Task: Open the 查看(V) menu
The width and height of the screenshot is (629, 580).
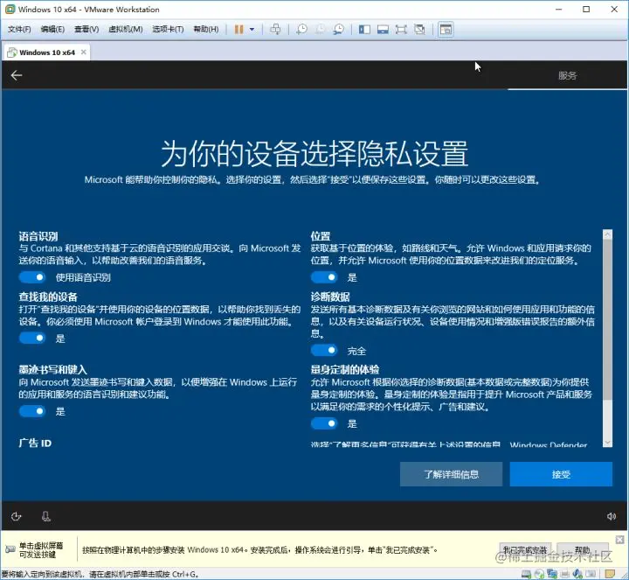Action: [86, 30]
